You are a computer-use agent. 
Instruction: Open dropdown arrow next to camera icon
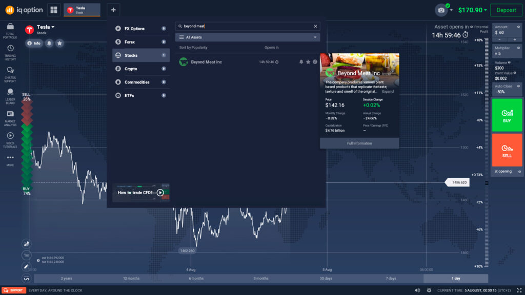451,10
